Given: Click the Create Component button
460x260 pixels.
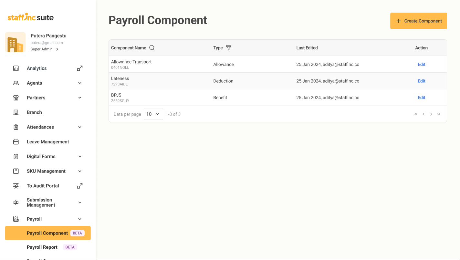Looking at the screenshot, I should coord(418,21).
